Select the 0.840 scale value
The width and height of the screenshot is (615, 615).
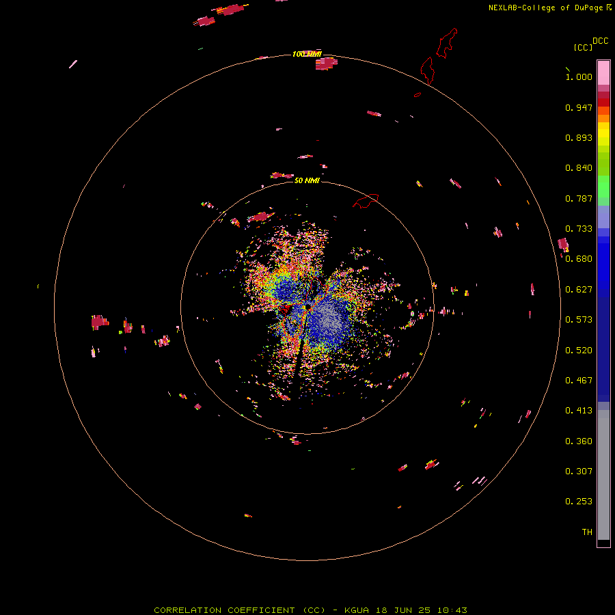579,168
